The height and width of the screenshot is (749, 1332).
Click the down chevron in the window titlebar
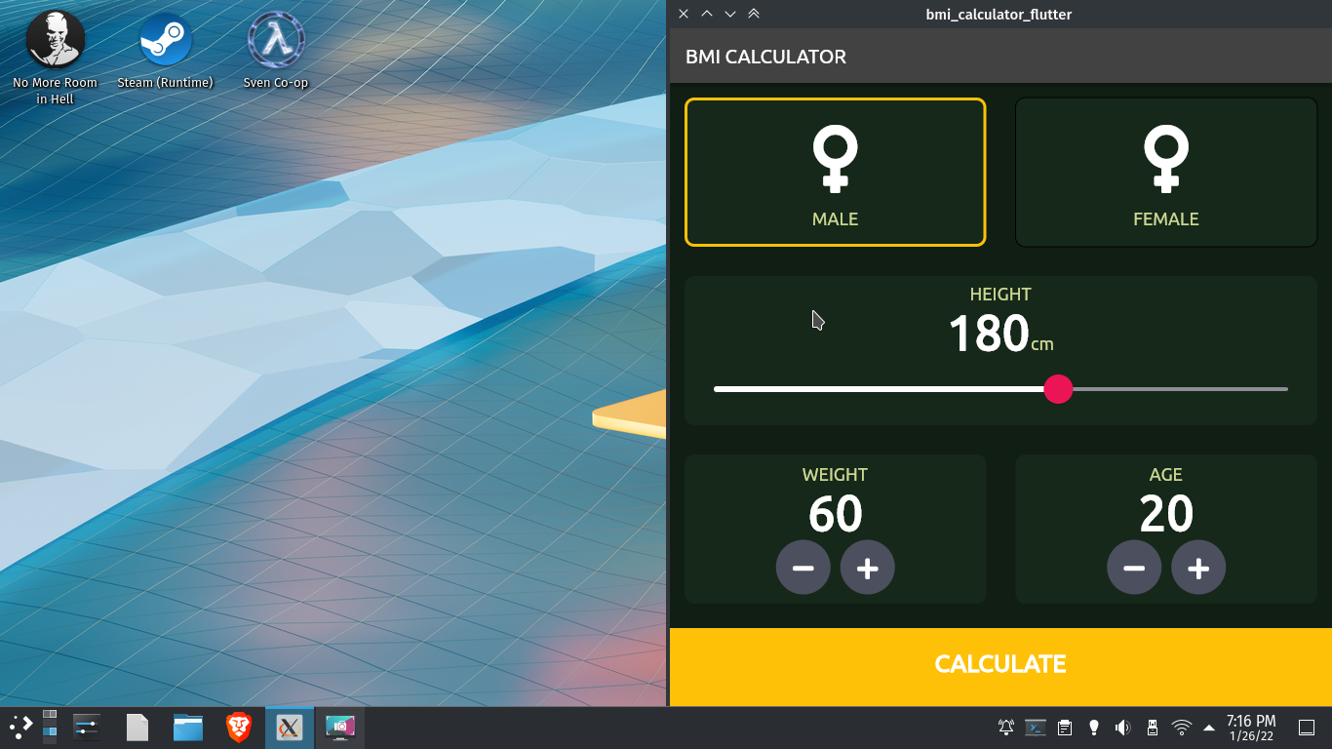[x=729, y=14]
